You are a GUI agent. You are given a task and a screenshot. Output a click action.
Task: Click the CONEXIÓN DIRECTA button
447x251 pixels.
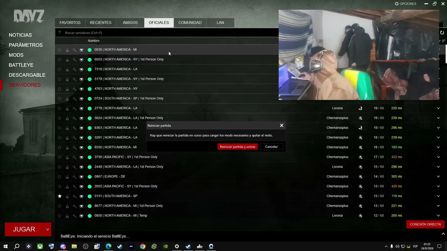pyautogui.click(x=425, y=225)
